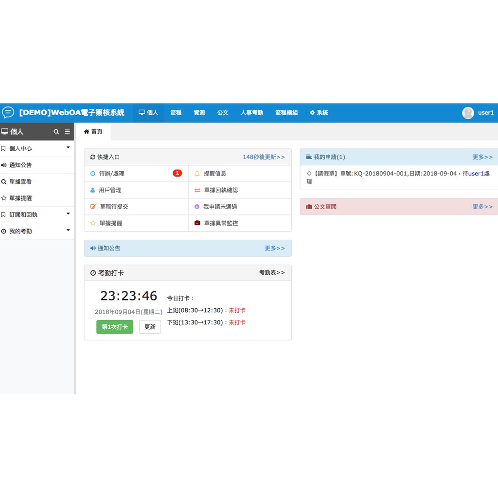Viewport: 498px width, 498px height.
Task: Click 更多>> in 通知公告 panel
Action: click(275, 248)
